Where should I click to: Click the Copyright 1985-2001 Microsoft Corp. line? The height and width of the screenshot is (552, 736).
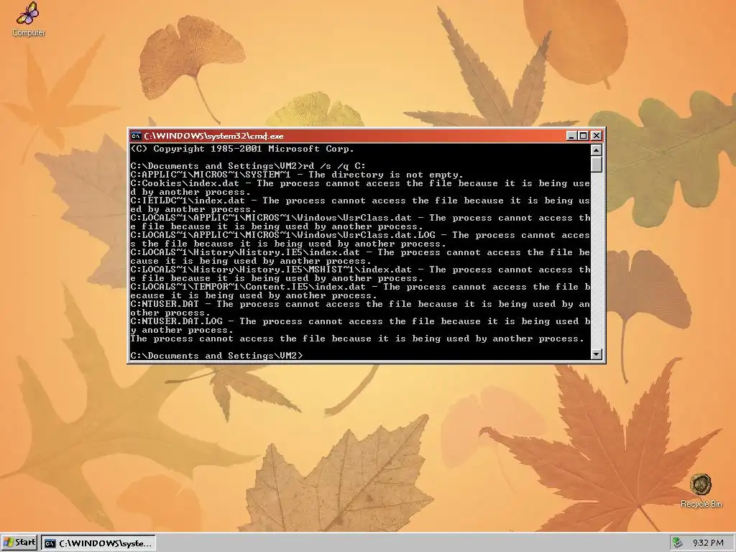[x=242, y=149]
